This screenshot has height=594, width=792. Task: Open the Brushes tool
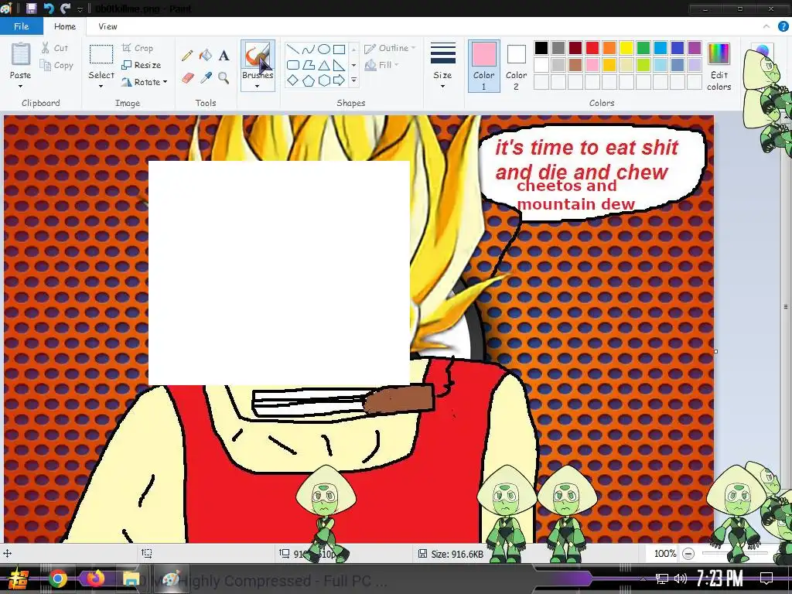click(x=258, y=60)
